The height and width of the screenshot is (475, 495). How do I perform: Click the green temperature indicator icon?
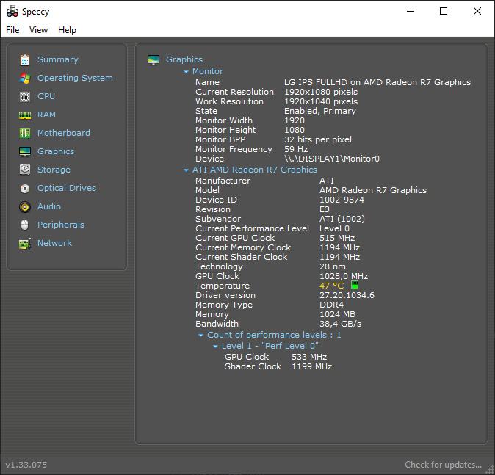(x=355, y=286)
